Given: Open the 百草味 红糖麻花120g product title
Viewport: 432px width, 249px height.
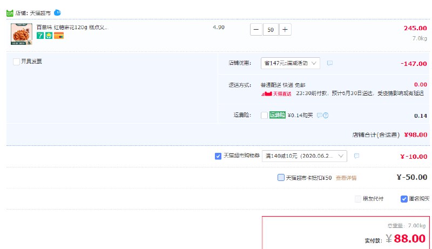Looking at the screenshot, I should [72, 27].
